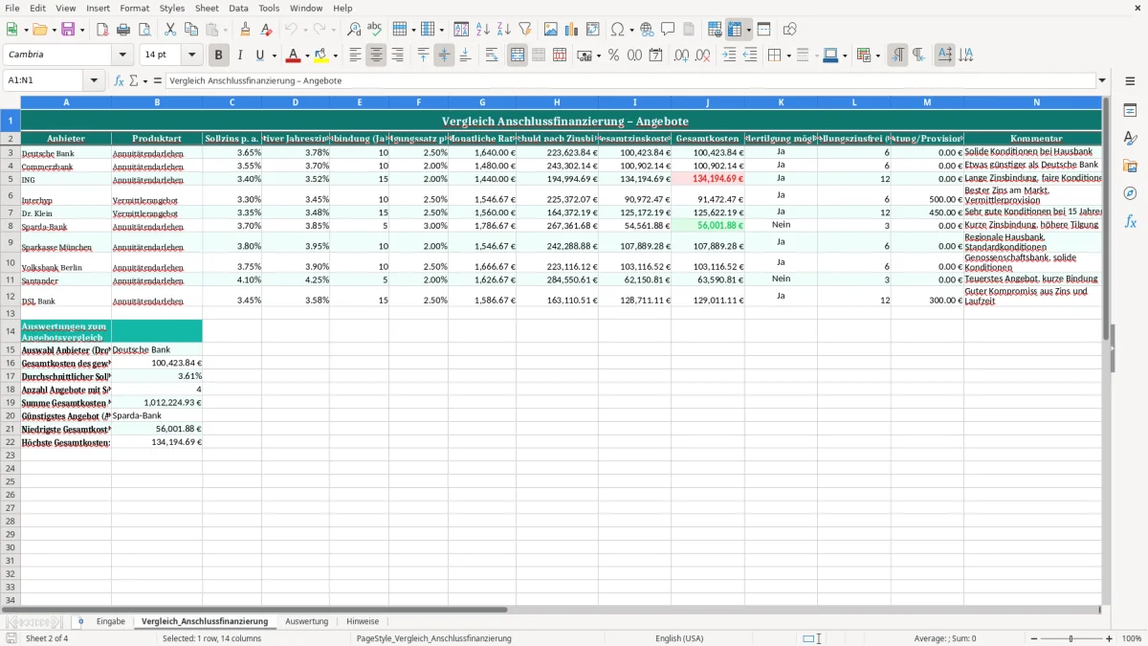Click the formula input line
This screenshot has width=1148, height=646.
[630, 81]
